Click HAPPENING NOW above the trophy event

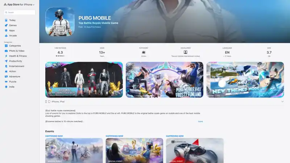click(115, 136)
